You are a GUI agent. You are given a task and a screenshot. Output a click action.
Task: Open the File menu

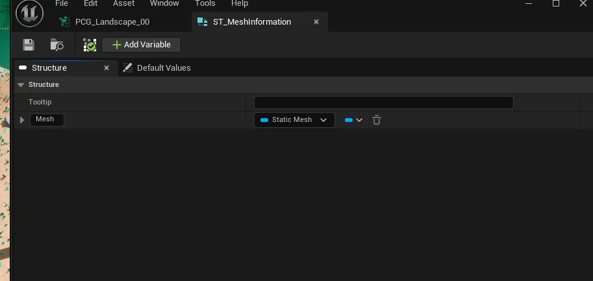click(62, 3)
